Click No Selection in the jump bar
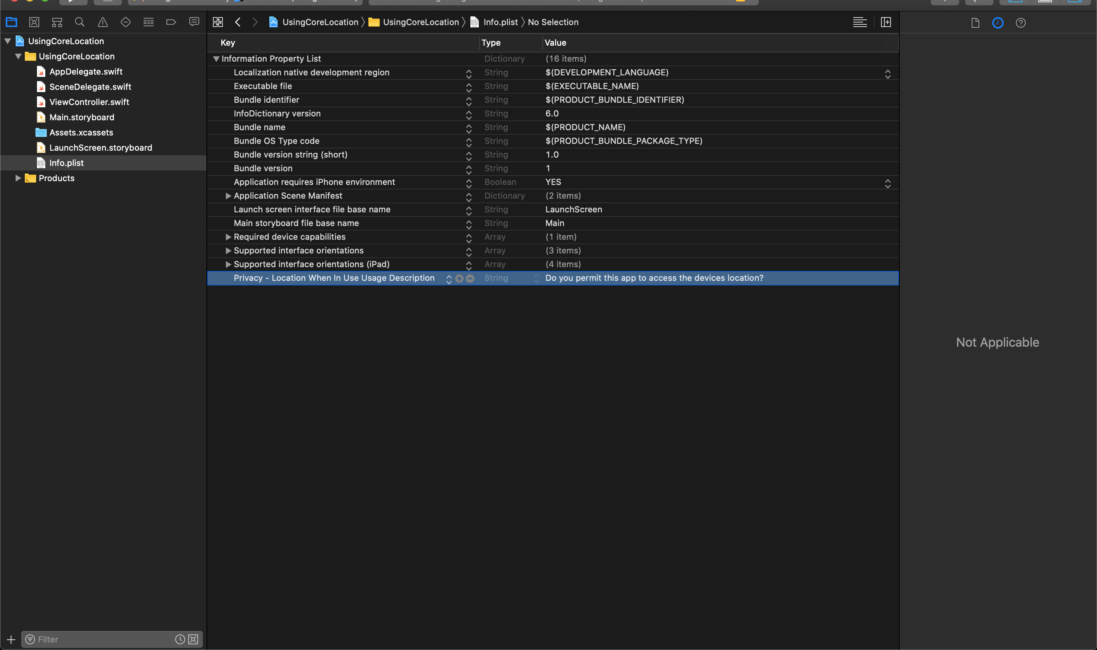Screen dimensions: 1097x650 (x=553, y=22)
